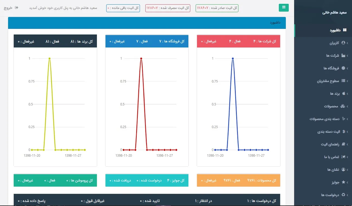Click the user icon next to کاربران
The width and height of the screenshot is (352, 206).
pos(344,43)
